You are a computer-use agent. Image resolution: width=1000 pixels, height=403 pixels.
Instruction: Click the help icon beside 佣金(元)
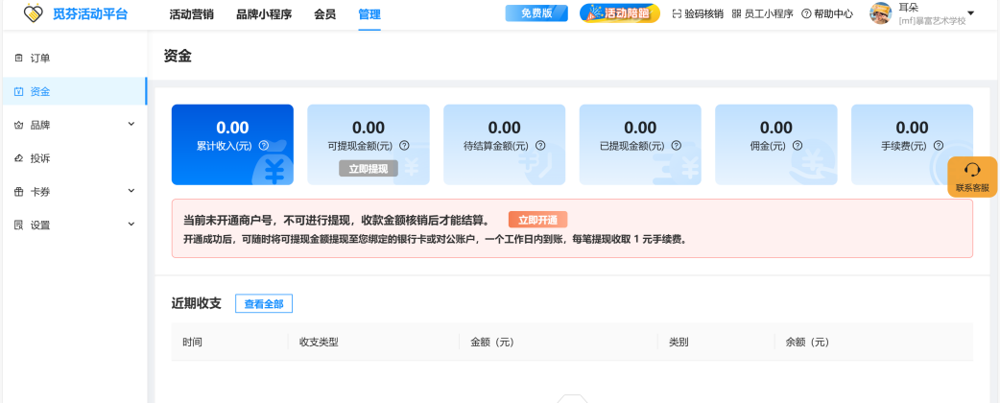[x=798, y=146]
